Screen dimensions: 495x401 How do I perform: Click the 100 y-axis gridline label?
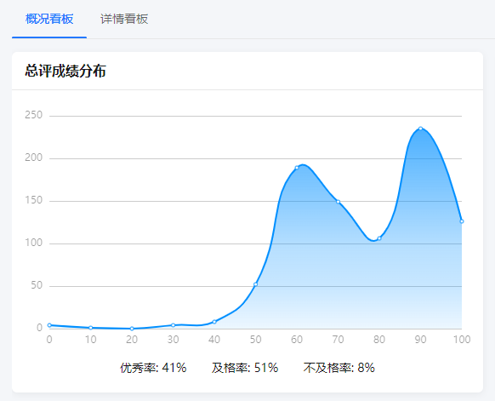pos(33,243)
